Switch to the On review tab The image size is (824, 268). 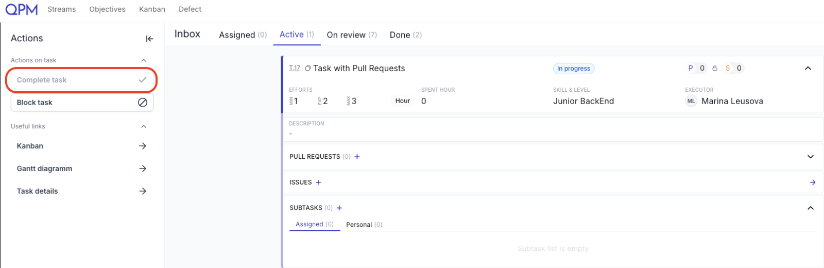(352, 35)
